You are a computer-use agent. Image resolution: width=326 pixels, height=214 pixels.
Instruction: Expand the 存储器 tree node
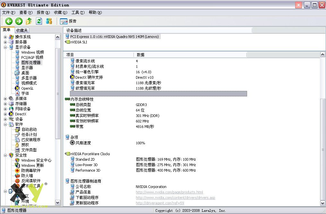tap(5, 104)
